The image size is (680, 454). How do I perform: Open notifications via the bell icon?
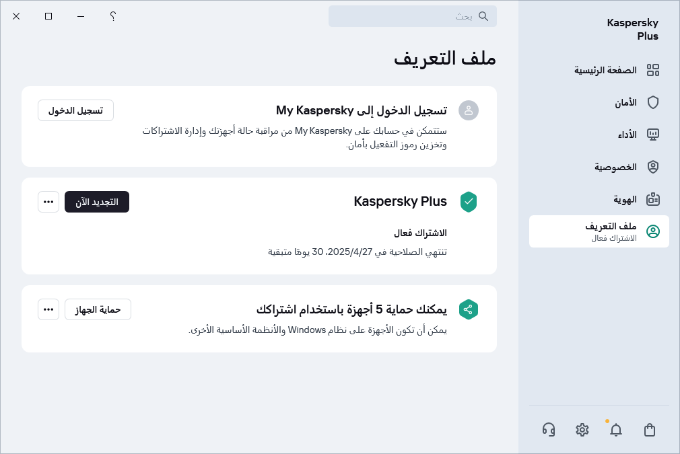click(616, 429)
